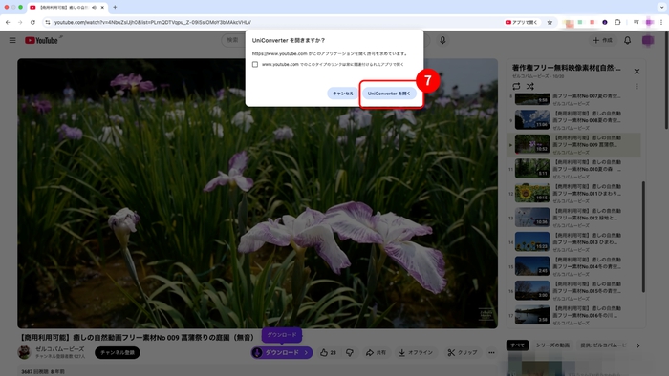Image resolution: width=669 pixels, height=376 pixels.
Task: Open the ゼルコバムービーズ channel avatar
Action: tap(24, 352)
